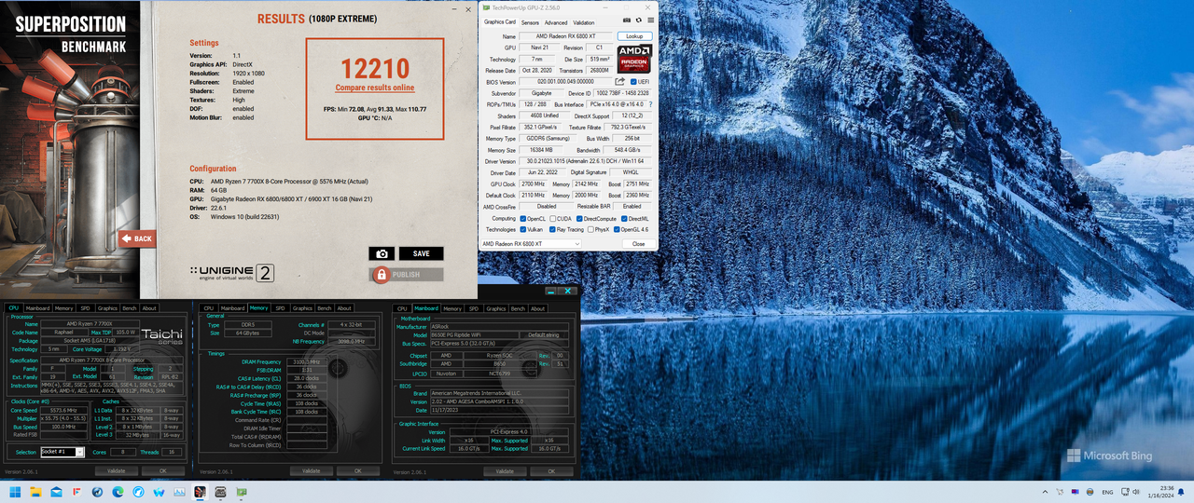
Task: Click the PUBLISH button in Superposition
Action: pyautogui.click(x=407, y=275)
